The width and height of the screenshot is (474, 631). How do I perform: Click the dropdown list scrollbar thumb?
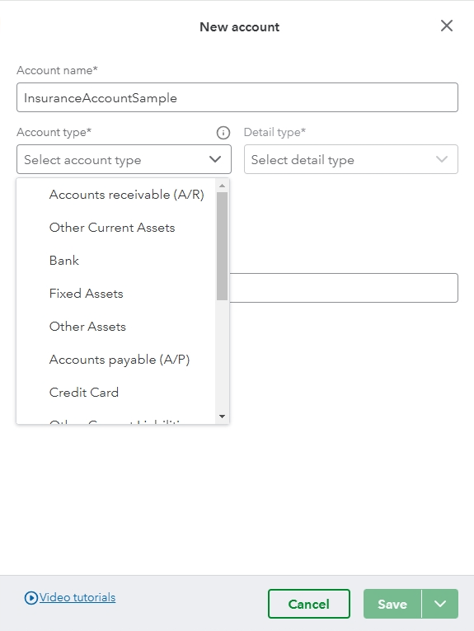[223, 247]
